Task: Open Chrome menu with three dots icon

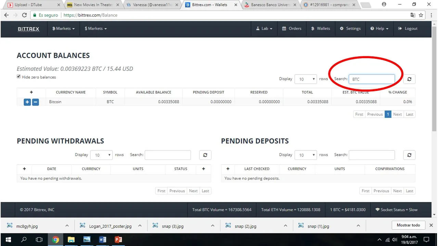Action: pyautogui.click(x=431, y=15)
